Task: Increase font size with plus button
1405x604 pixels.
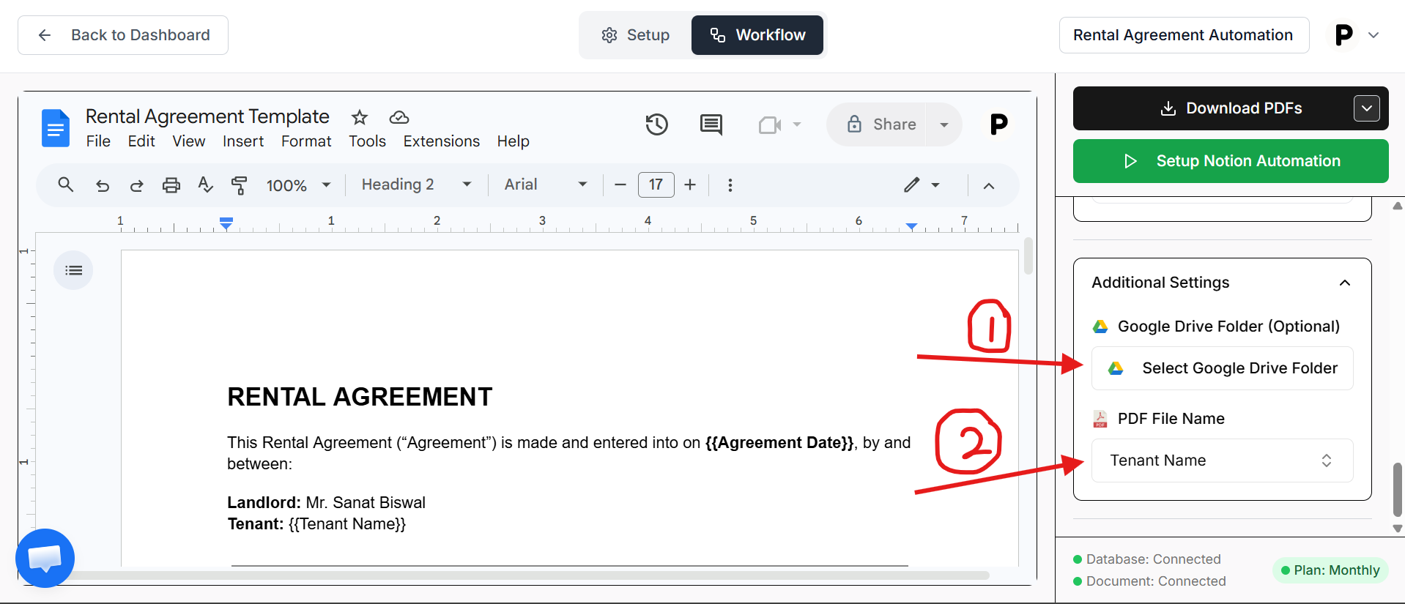Action: tap(690, 184)
